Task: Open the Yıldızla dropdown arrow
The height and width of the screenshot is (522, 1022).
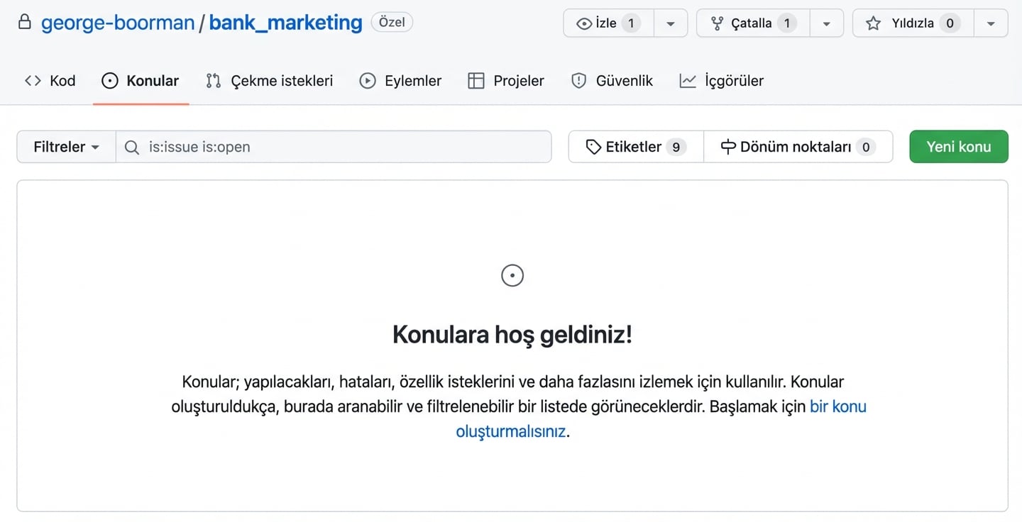Action: tap(991, 23)
